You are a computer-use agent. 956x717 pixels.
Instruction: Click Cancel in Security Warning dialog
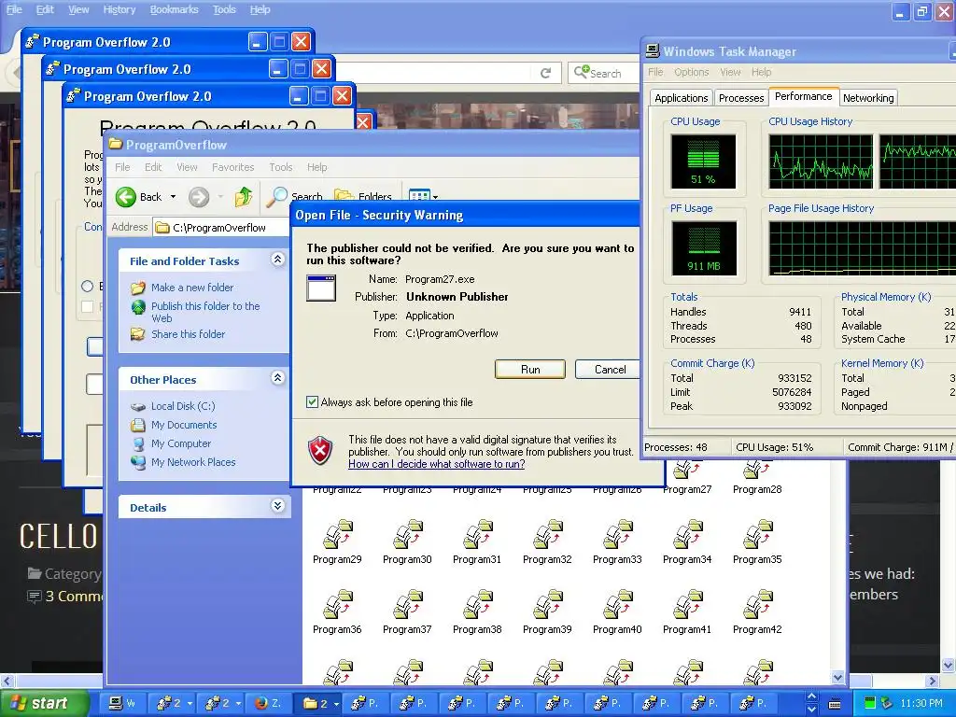tap(610, 370)
